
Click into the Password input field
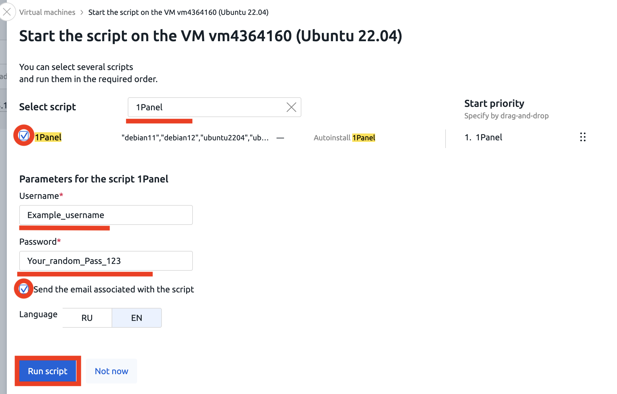tap(106, 261)
